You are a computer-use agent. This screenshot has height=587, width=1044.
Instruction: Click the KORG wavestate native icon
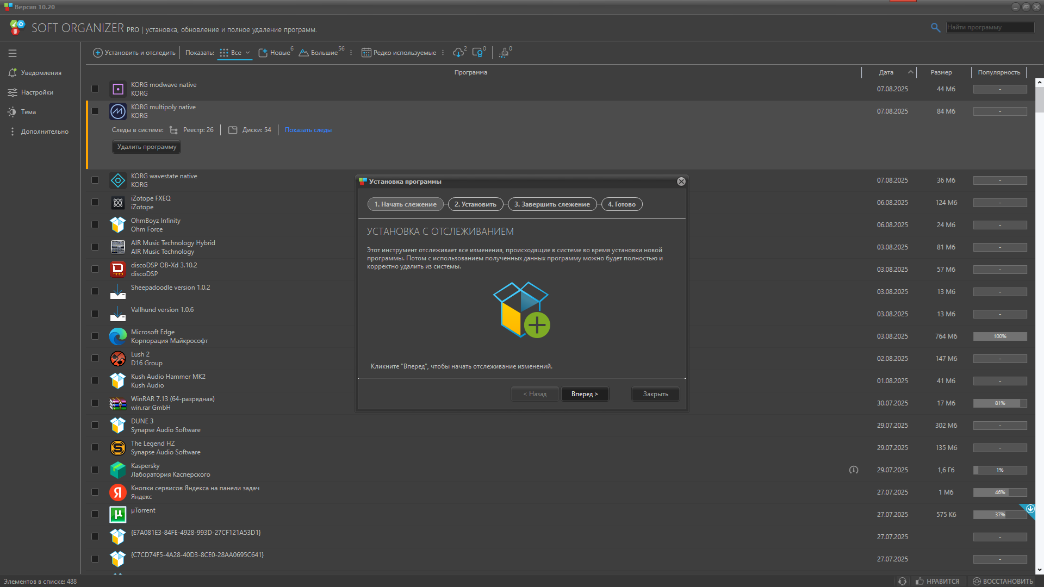coord(118,180)
